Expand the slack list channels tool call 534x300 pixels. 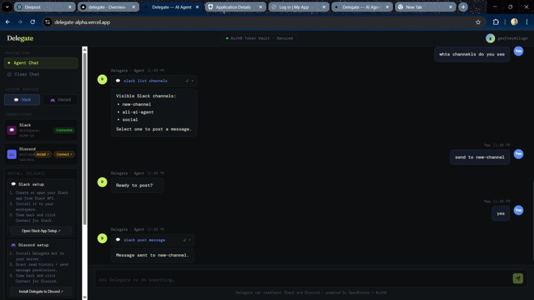(192, 81)
